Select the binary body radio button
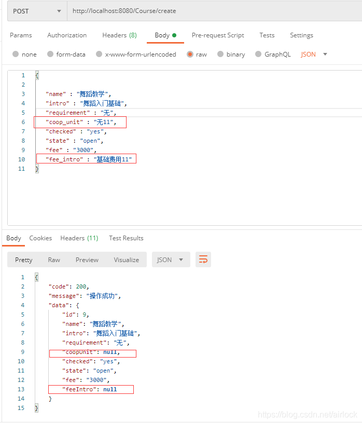 [221, 54]
